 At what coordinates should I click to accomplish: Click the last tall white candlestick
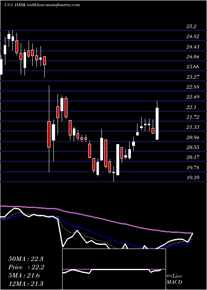coord(157,123)
